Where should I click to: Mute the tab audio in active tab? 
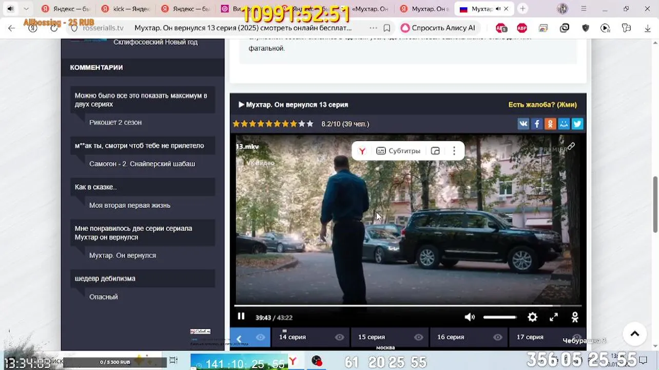498,9
